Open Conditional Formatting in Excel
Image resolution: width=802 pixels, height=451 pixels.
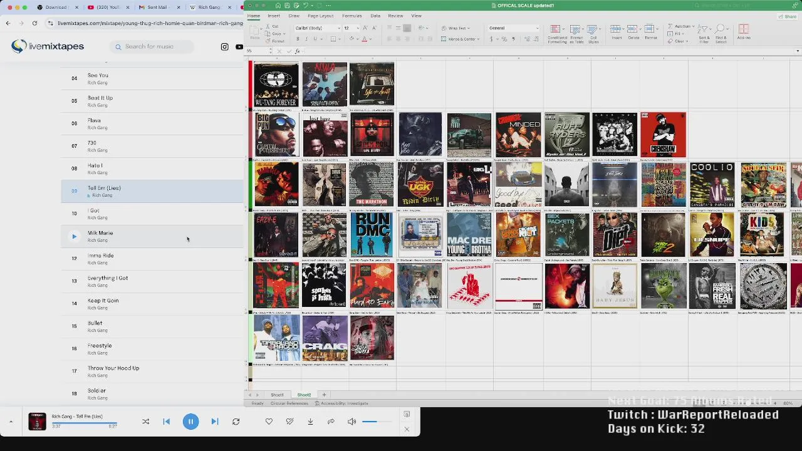point(557,34)
